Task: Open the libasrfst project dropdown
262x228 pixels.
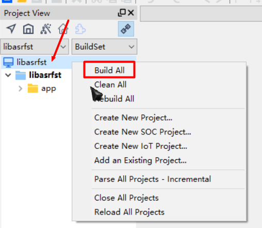Action: tap(35, 47)
